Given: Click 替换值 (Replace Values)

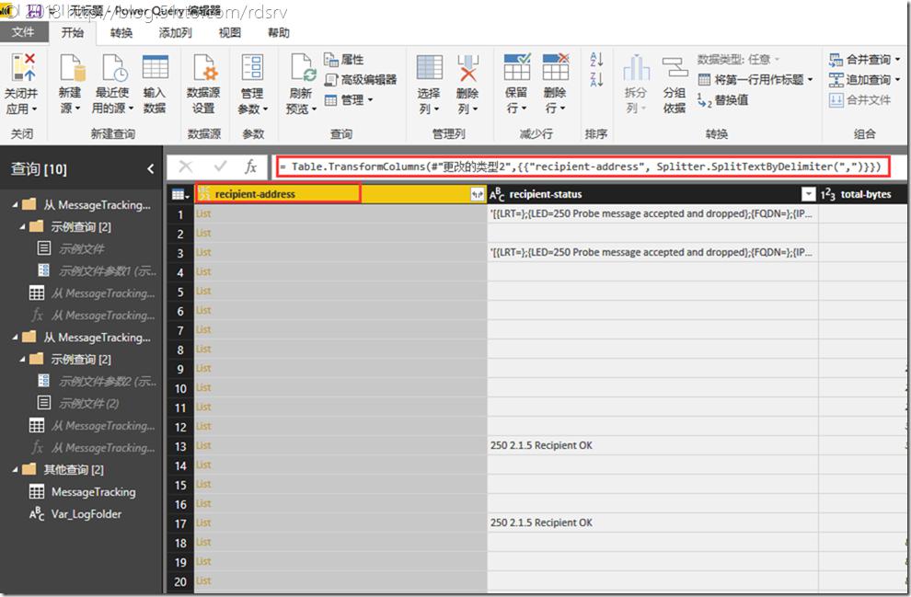Looking at the screenshot, I should [x=723, y=100].
